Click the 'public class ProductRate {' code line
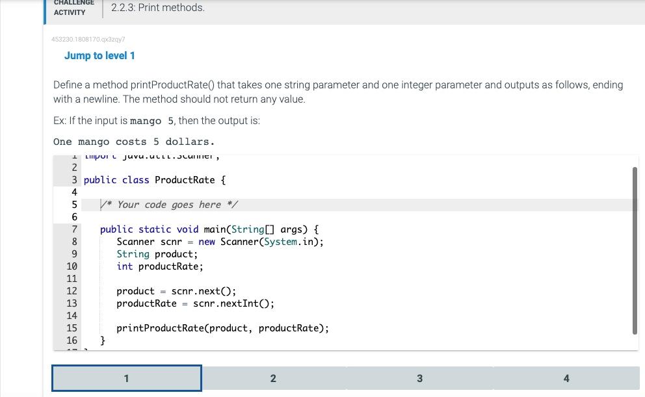The image size is (645, 397). click(155, 180)
